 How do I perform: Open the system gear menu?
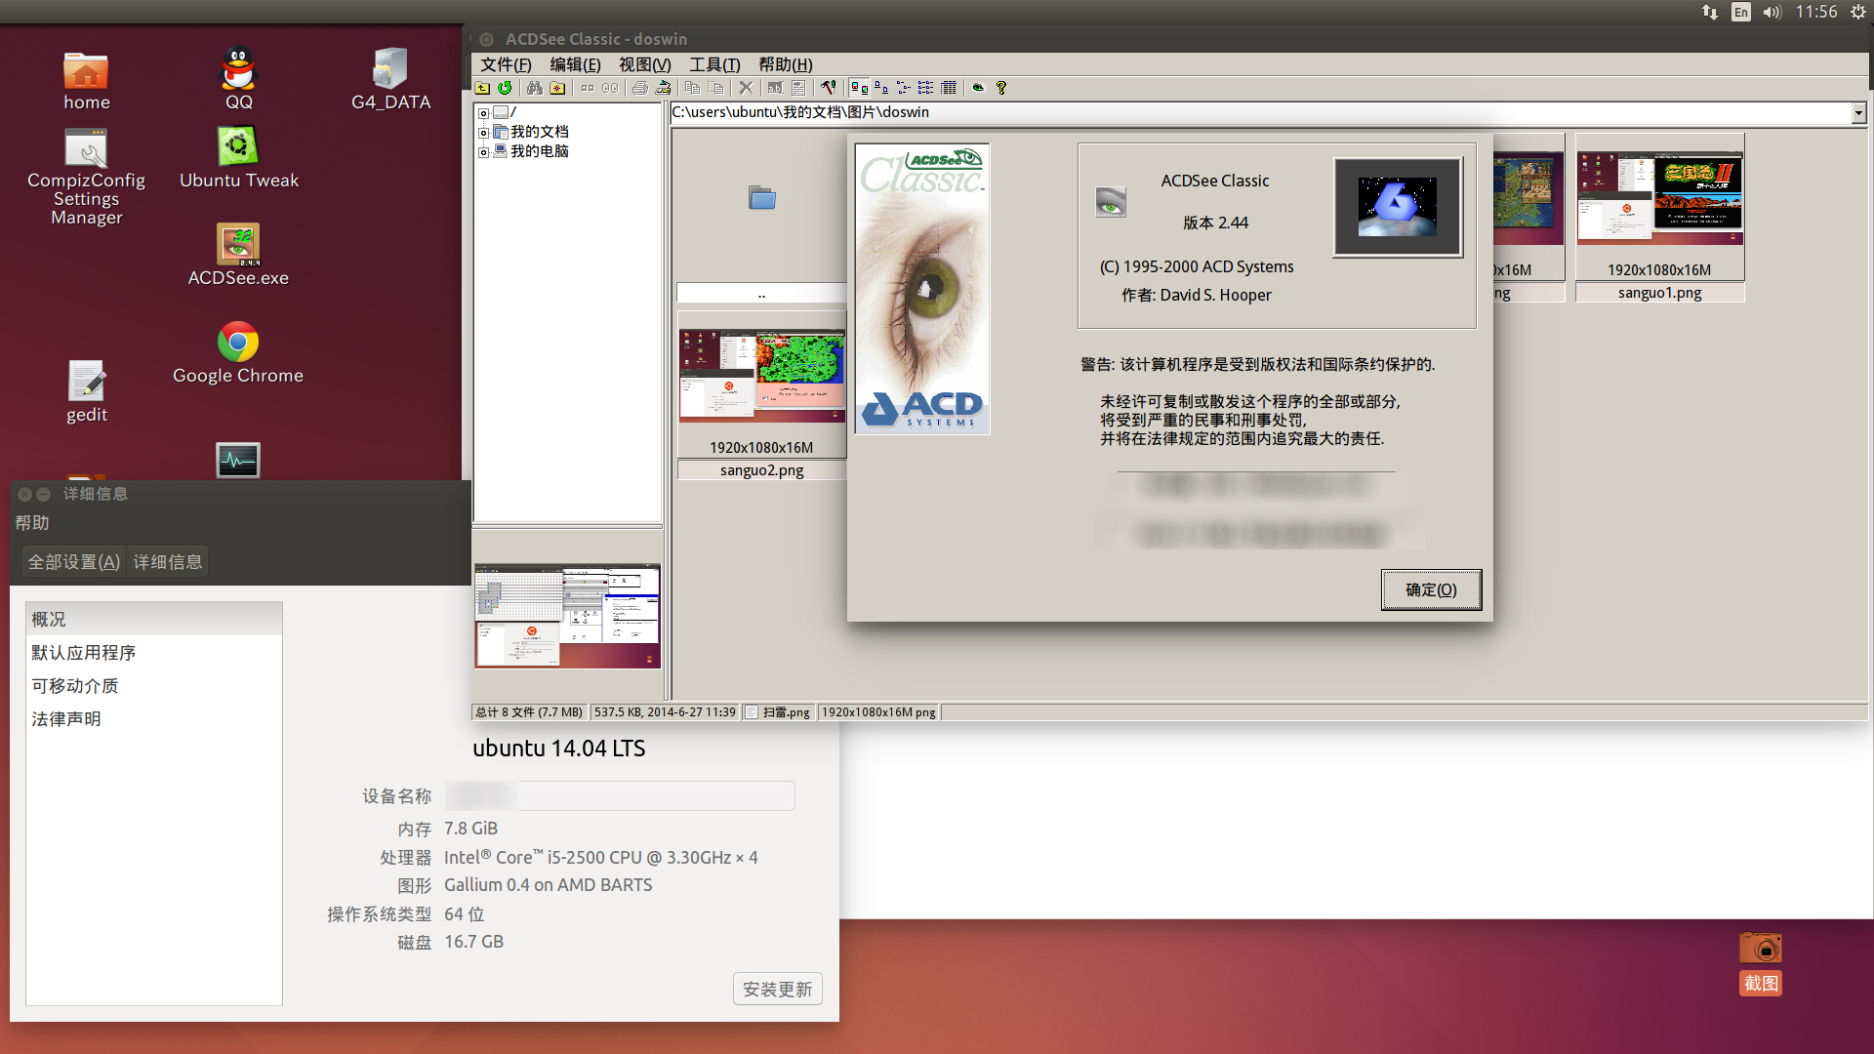1857,12
